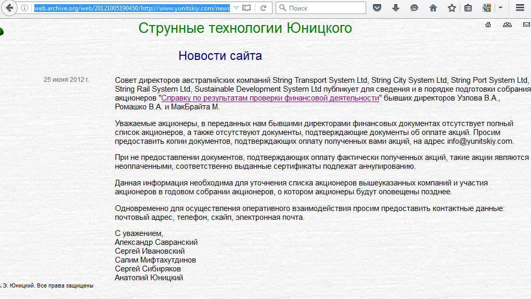Click the colorful extension toolbar icon
The height and width of the screenshot is (299, 531).
point(487,8)
